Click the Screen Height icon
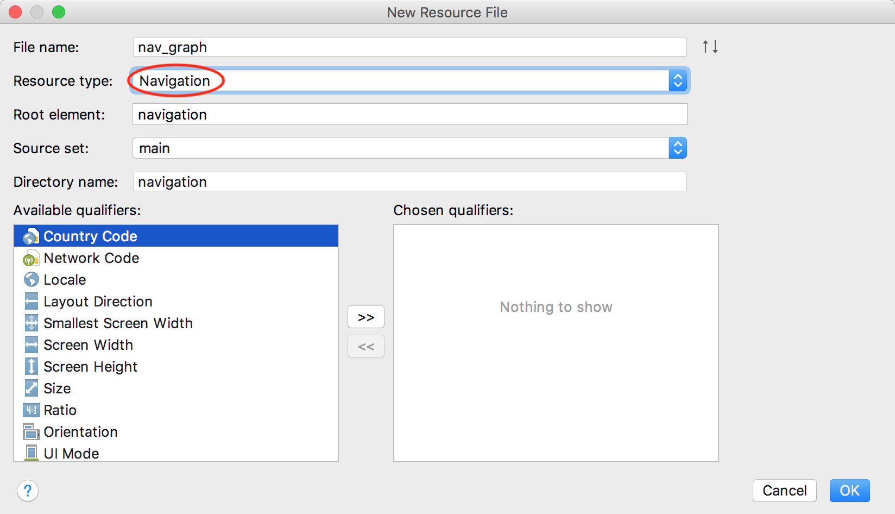 pos(31,367)
